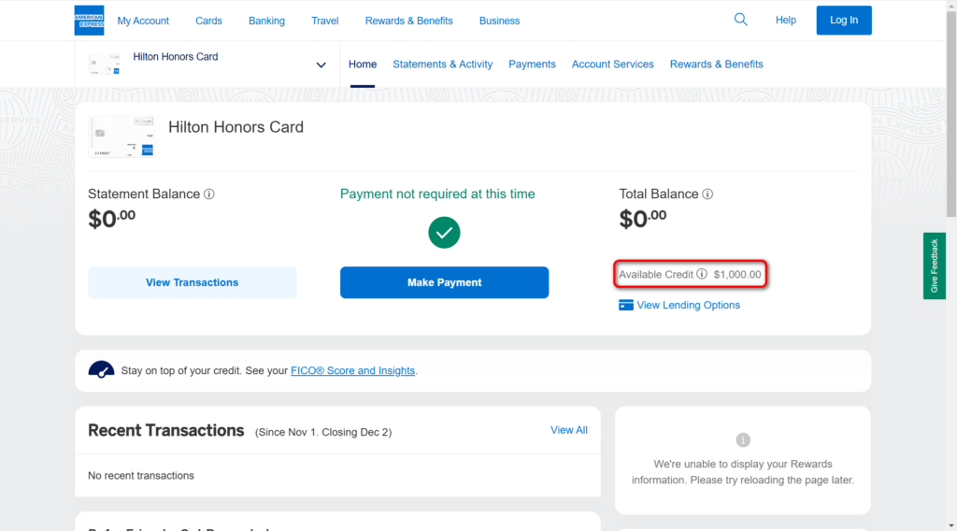The image size is (957, 531).
Task: Click Statement Balance info icon
Action: [x=209, y=194]
